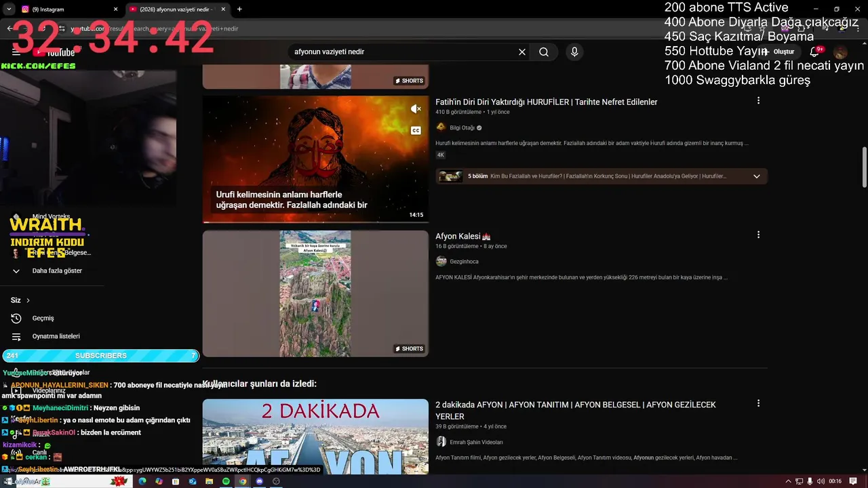Run search with magnifier button
The width and height of the screenshot is (868, 488).
544,52
